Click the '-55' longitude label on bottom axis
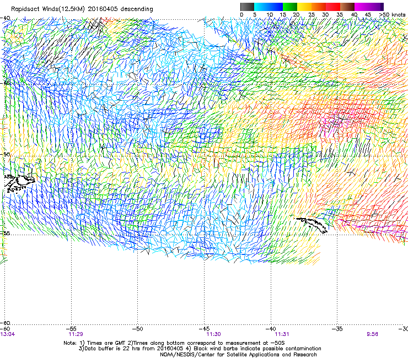Screen dimensions: 408x358 71,329
